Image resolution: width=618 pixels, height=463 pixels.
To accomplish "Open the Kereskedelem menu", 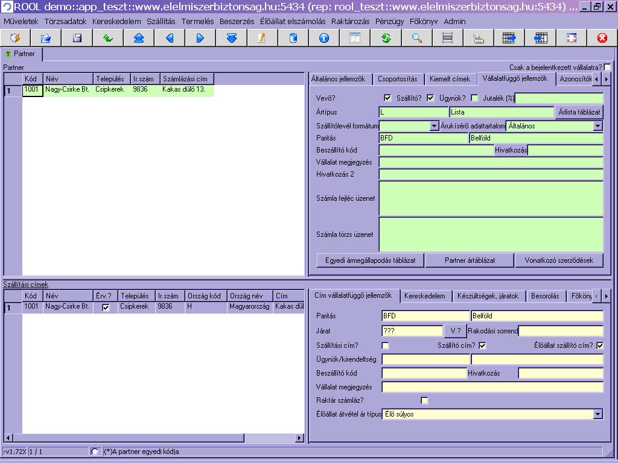I will pos(116,21).
